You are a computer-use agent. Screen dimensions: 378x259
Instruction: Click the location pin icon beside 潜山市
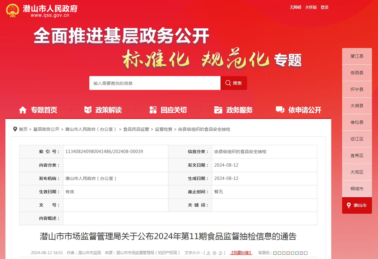pyautogui.click(x=348, y=205)
